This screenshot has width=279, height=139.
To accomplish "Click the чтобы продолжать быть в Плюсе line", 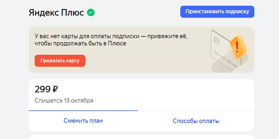I will 80,43.
